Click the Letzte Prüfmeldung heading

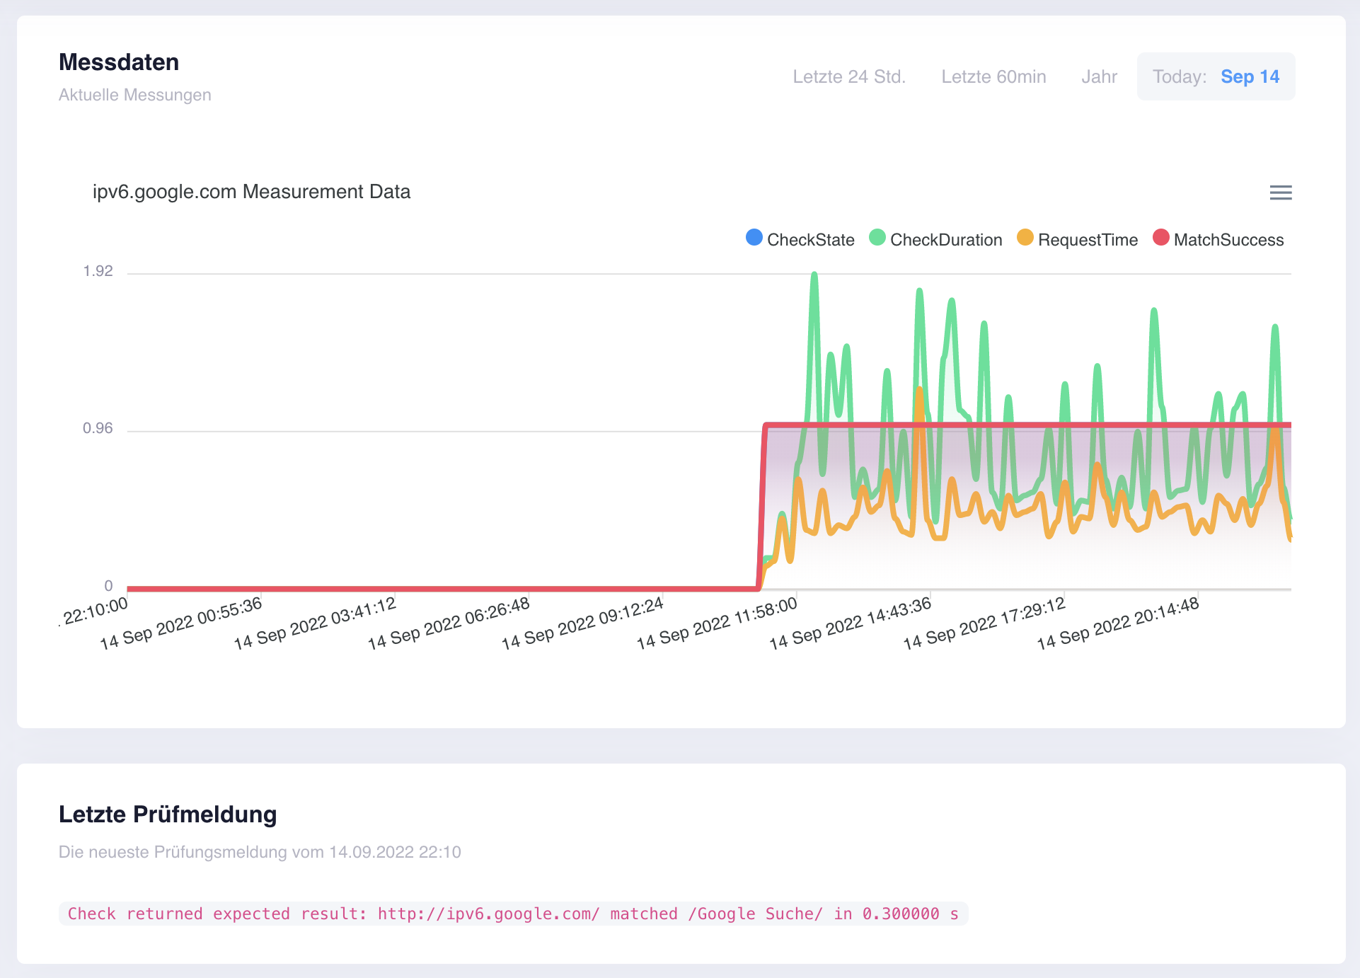coord(168,815)
